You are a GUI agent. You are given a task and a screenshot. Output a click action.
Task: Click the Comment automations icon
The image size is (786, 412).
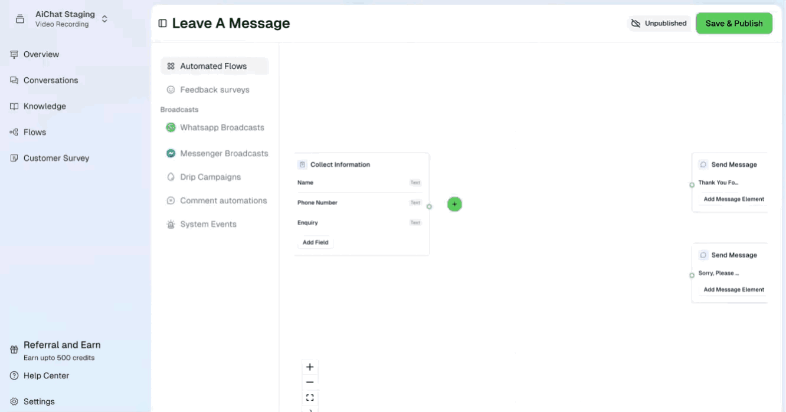point(171,200)
